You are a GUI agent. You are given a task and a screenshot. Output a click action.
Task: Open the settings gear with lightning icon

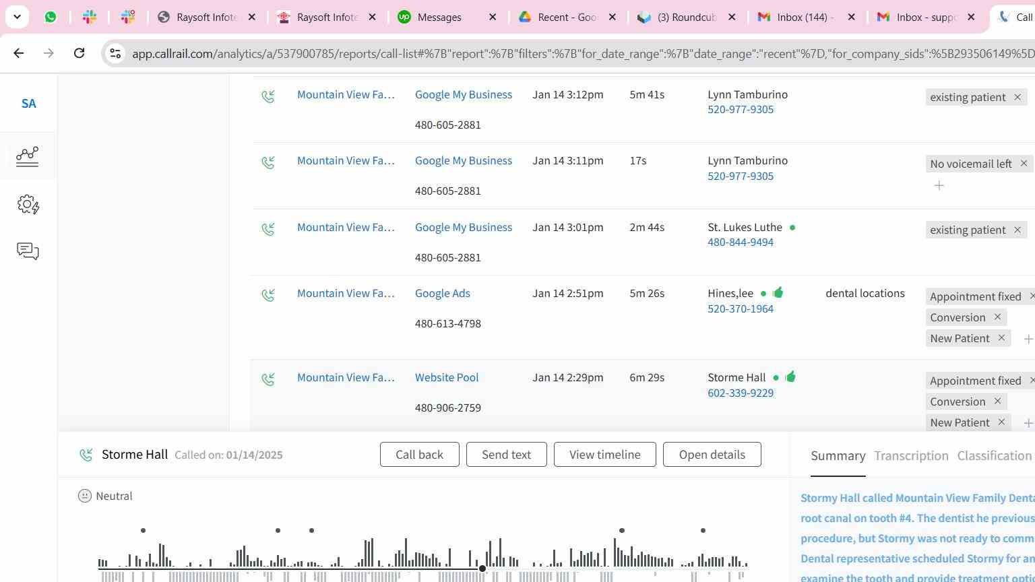28,205
